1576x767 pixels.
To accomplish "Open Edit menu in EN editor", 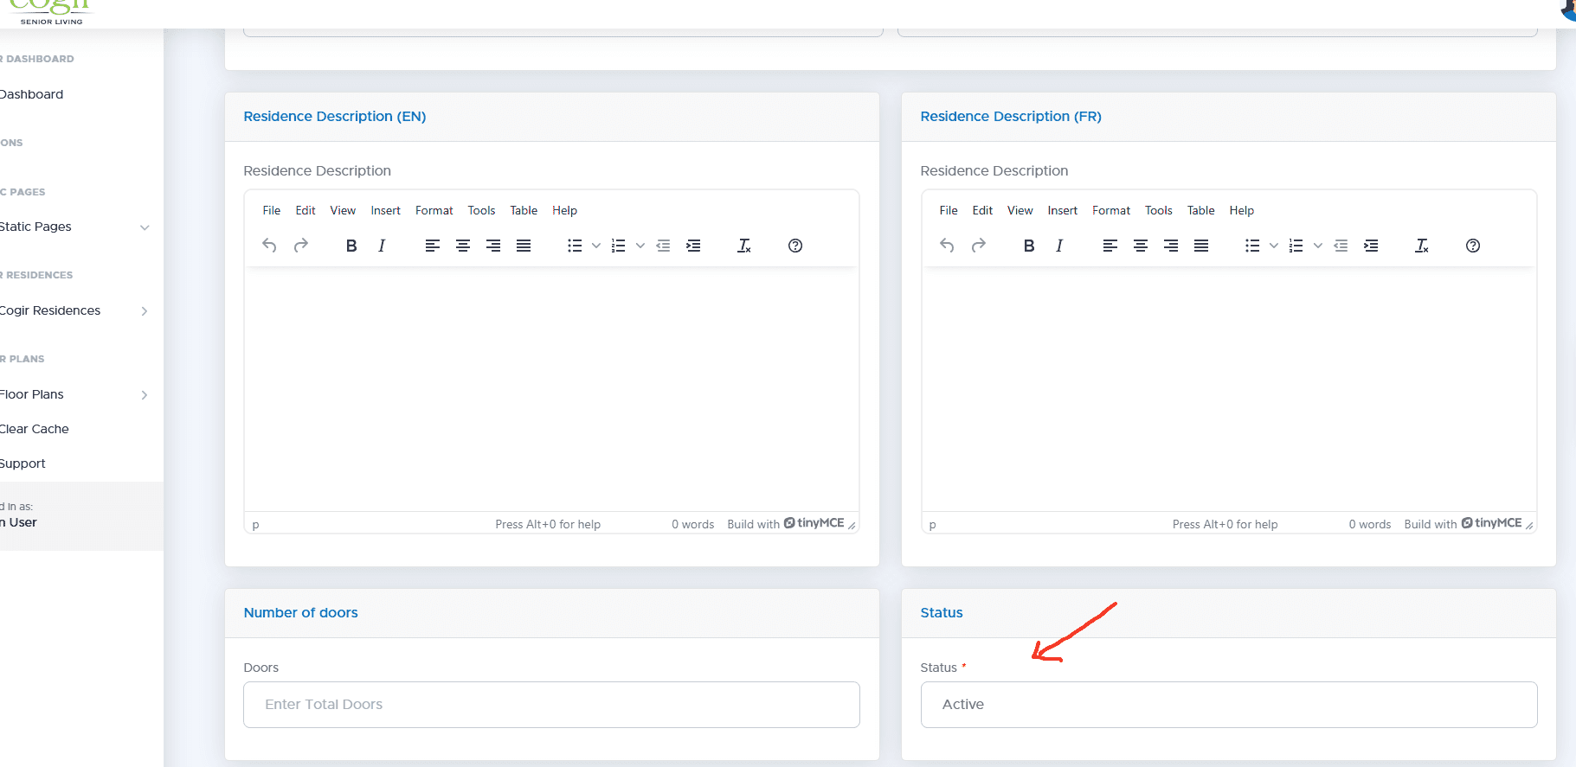I will click(x=306, y=210).
